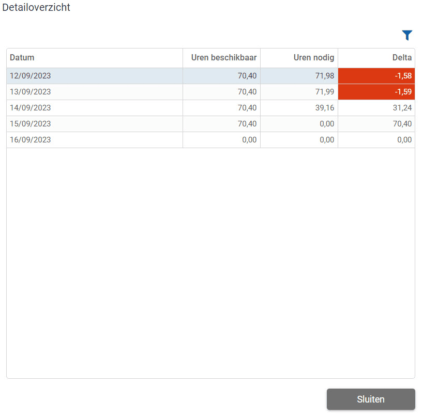Select the 14/09/2023 date row
Screen dimensions: 423x418
[210, 108]
